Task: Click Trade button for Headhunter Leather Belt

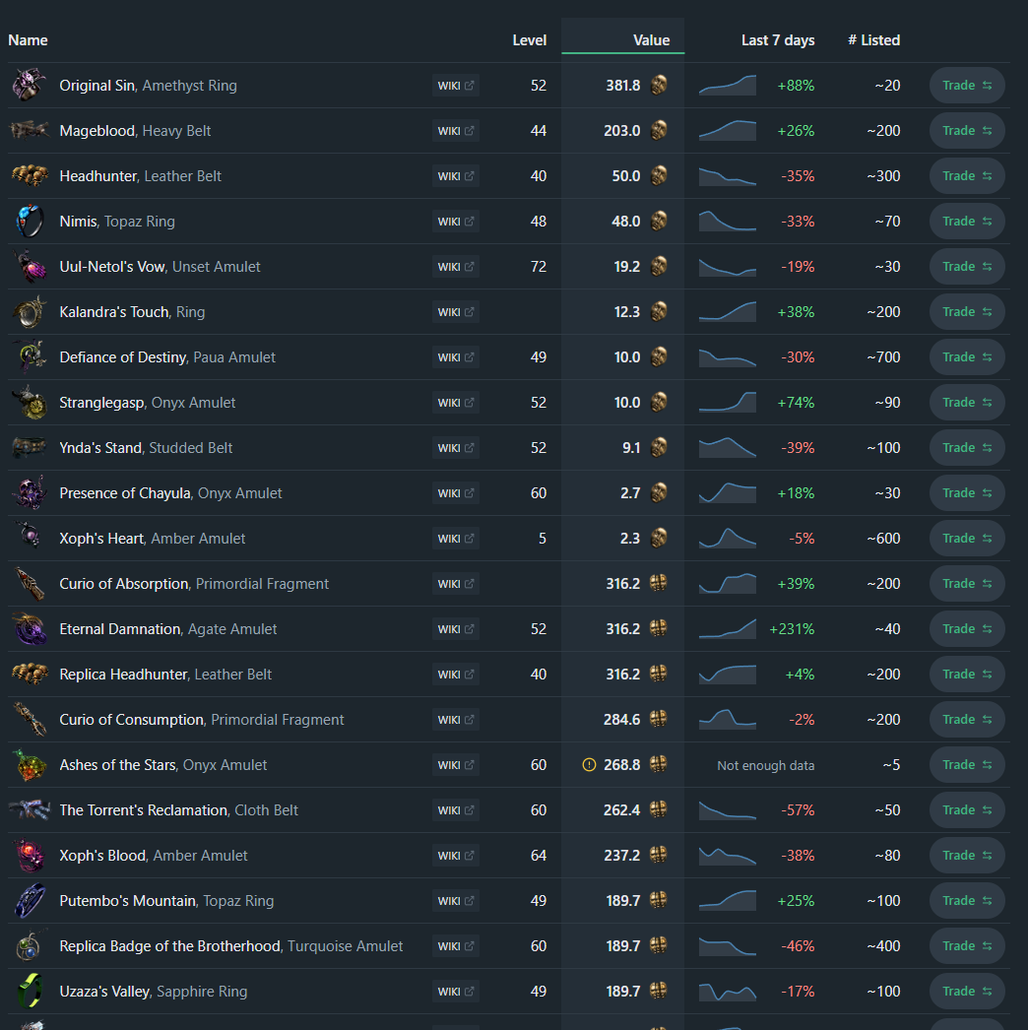Action: click(x=967, y=176)
